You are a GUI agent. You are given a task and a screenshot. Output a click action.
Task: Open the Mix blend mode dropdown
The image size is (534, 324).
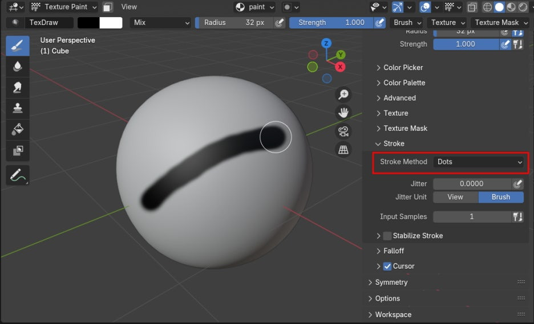tap(160, 22)
